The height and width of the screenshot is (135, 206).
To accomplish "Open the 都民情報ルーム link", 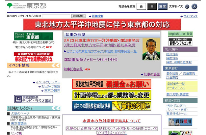I will [x=176, y=114].
